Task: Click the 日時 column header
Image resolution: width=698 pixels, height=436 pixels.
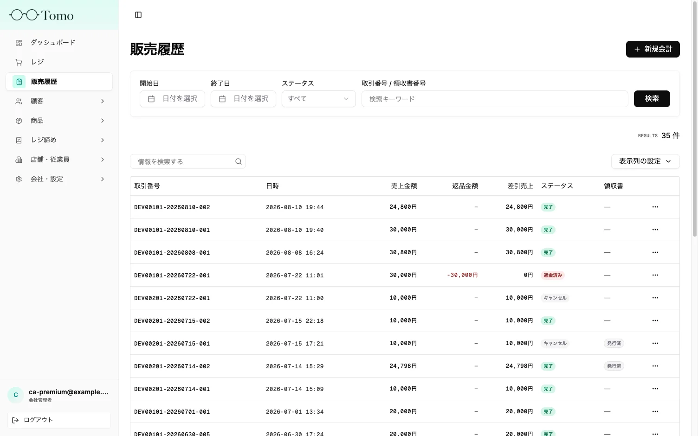Action: tap(272, 186)
